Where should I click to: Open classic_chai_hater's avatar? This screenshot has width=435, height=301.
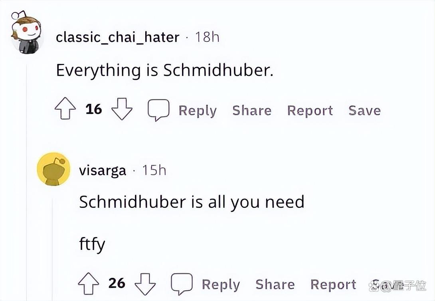click(27, 33)
